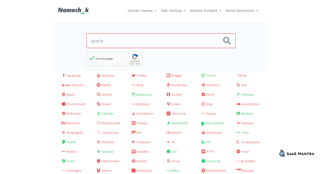Open the Roblox link
The width and height of the screenshot is (332, 174).
(69, 152)
